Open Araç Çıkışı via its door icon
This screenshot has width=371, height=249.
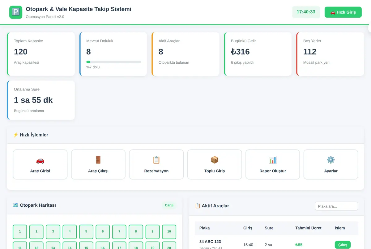pyautogui.click(x=98, y=160)
